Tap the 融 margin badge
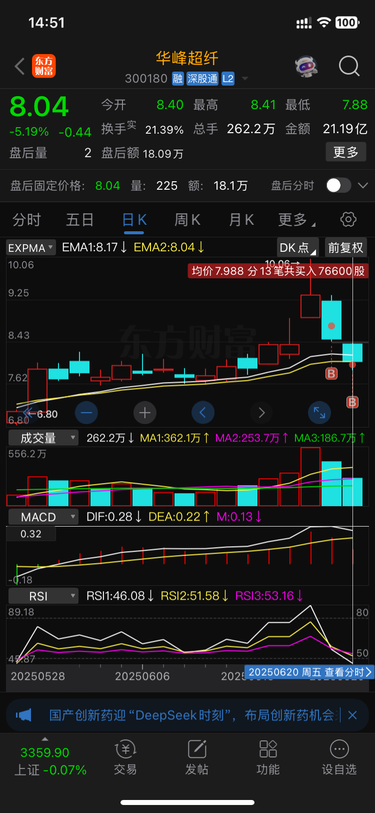Viewport: 375px width, 813px height. pos(177,79)
